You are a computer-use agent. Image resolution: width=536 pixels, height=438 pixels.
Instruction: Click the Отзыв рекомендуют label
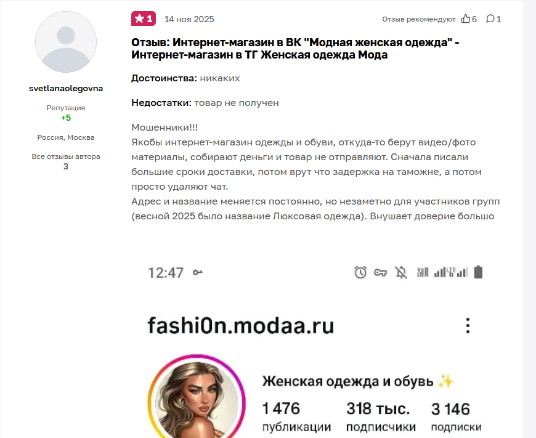point(419,19)
